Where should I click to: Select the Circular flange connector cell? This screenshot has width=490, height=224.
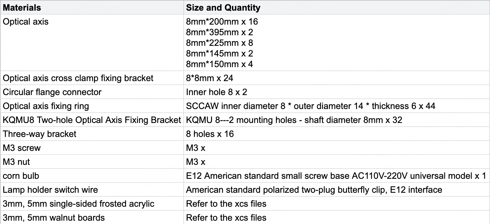pos(52,92)
